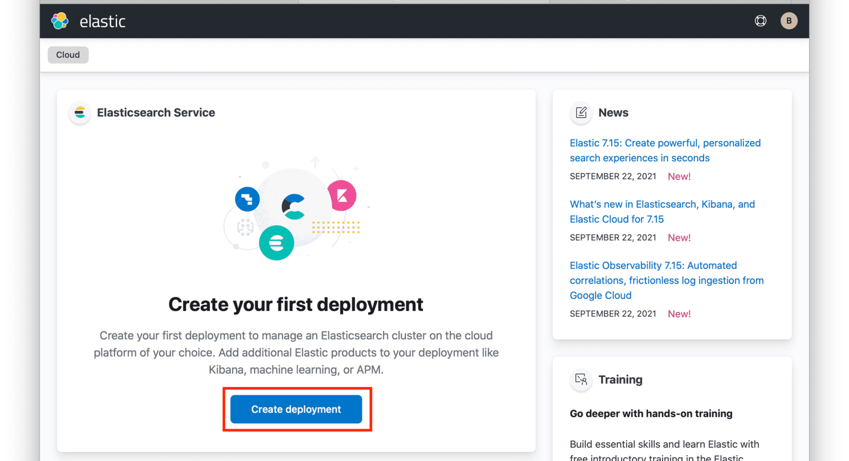Viewport: 849px width, 461px height.
Task: Select the Cloud breadcrumb
Action: click(x=68, y=55)
